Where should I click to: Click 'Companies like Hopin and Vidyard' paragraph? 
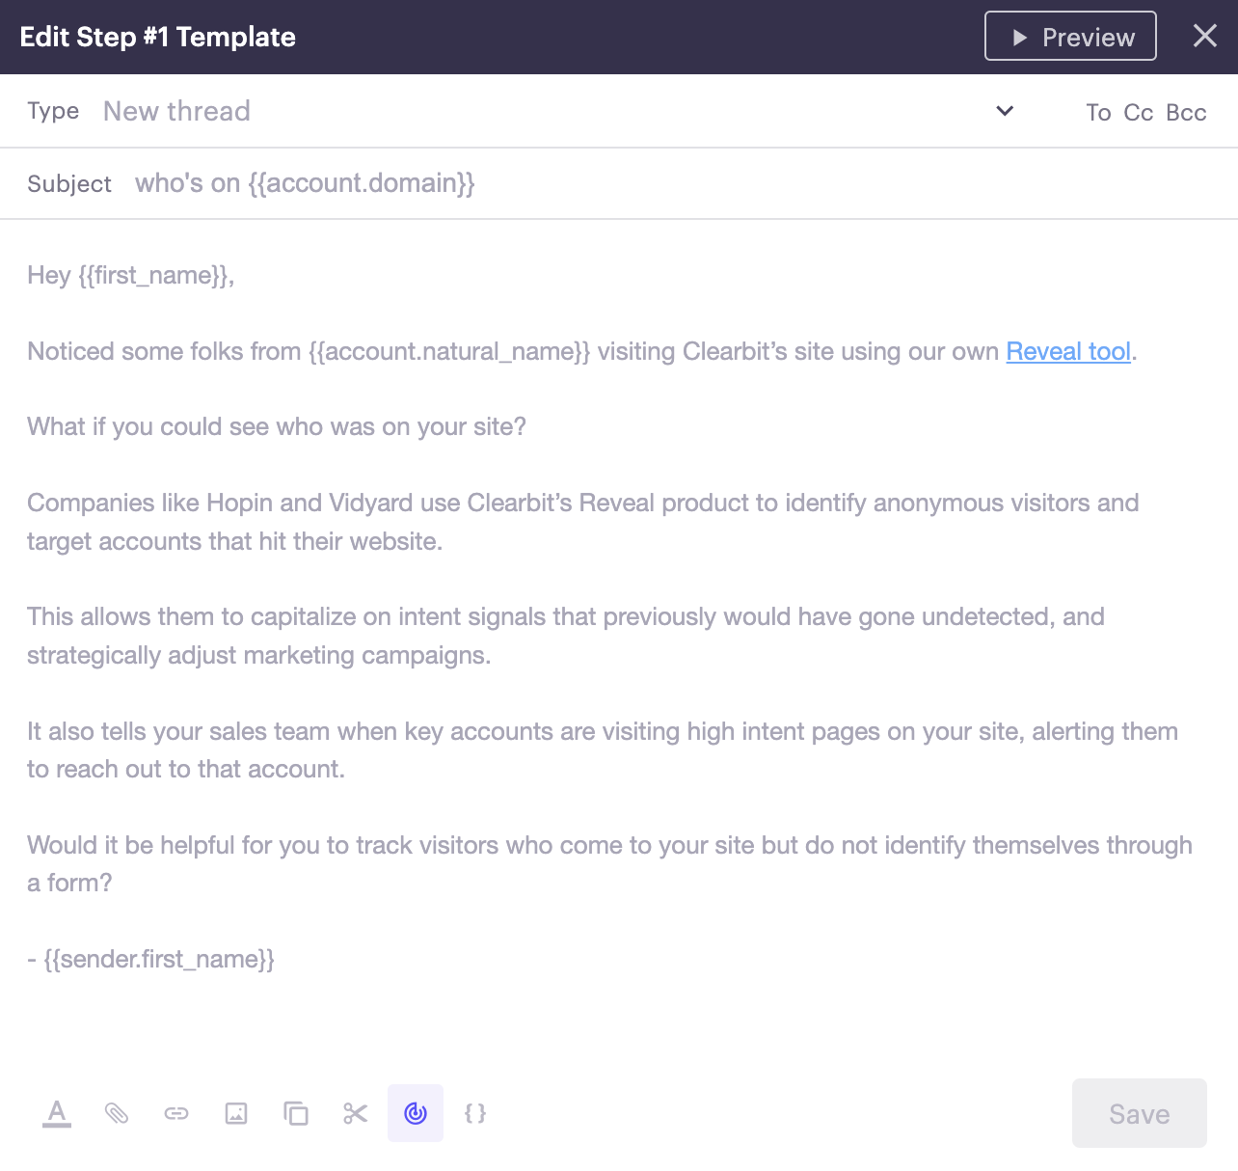tap(583, 522)
